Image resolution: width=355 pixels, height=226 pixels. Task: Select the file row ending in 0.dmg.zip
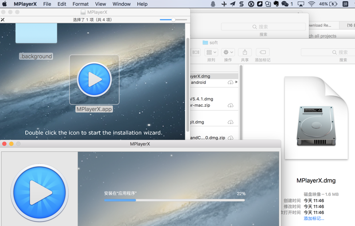click(214, 138)
